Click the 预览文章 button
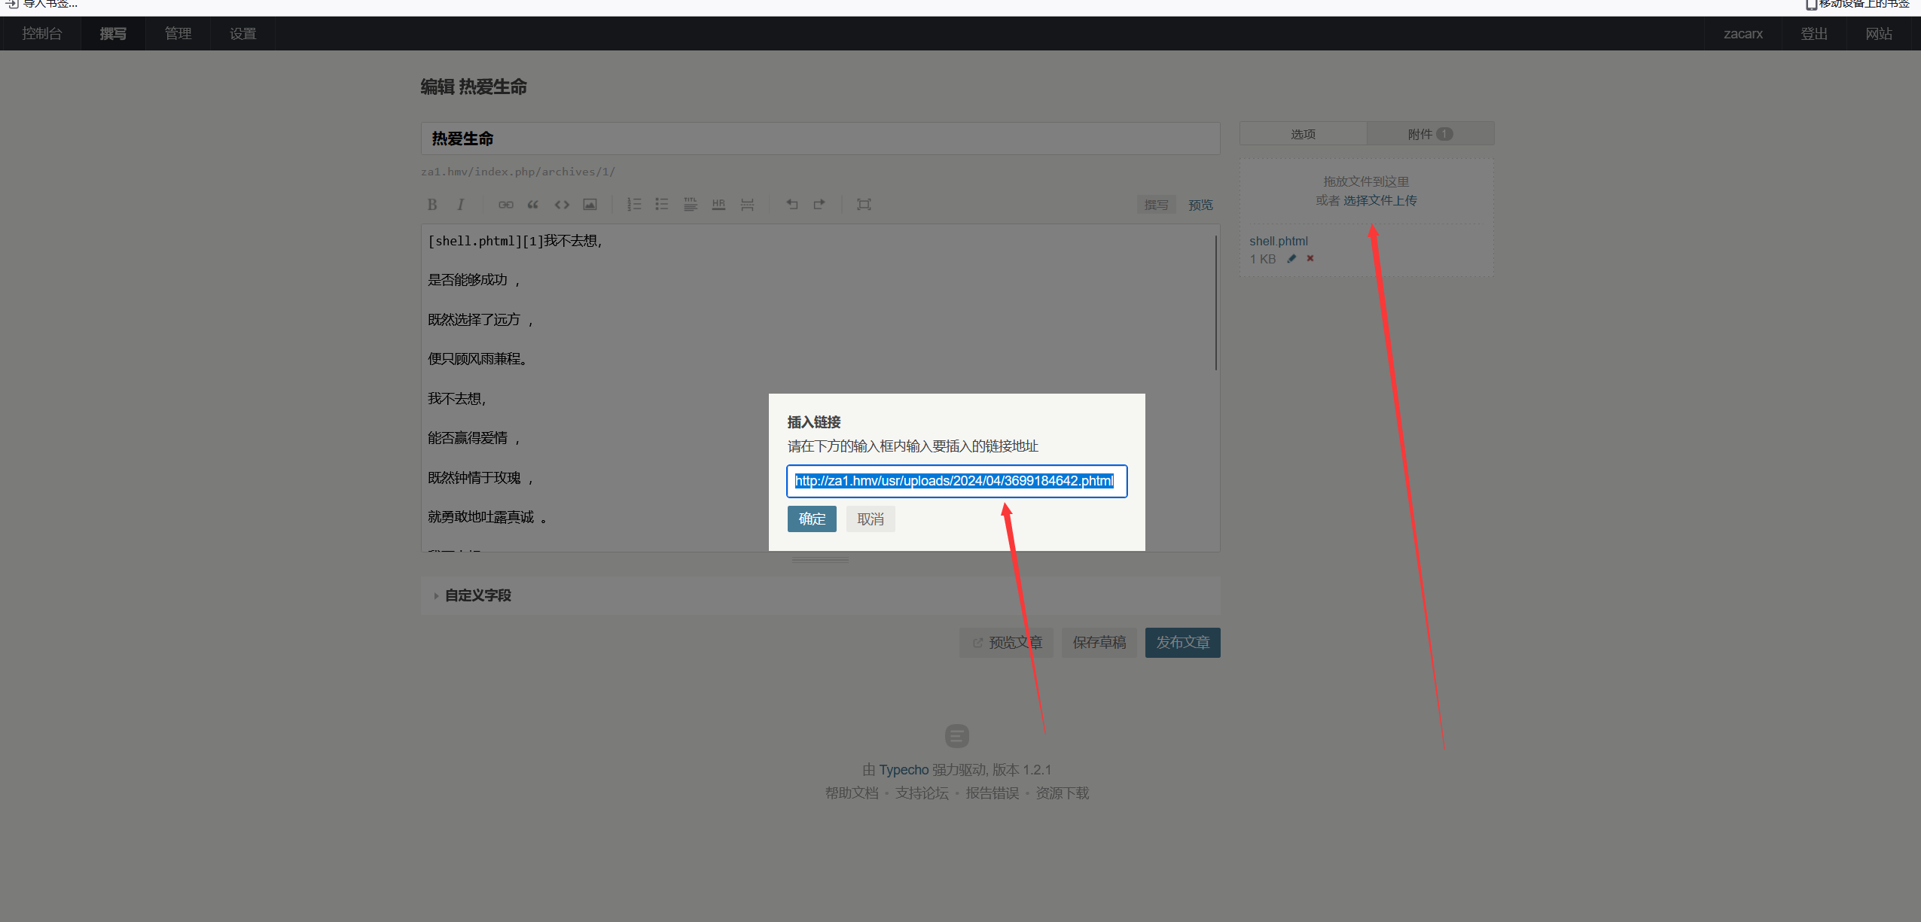Image resolution: width=1921 pixels, height=922 pixels. [x=1007, y=643]
